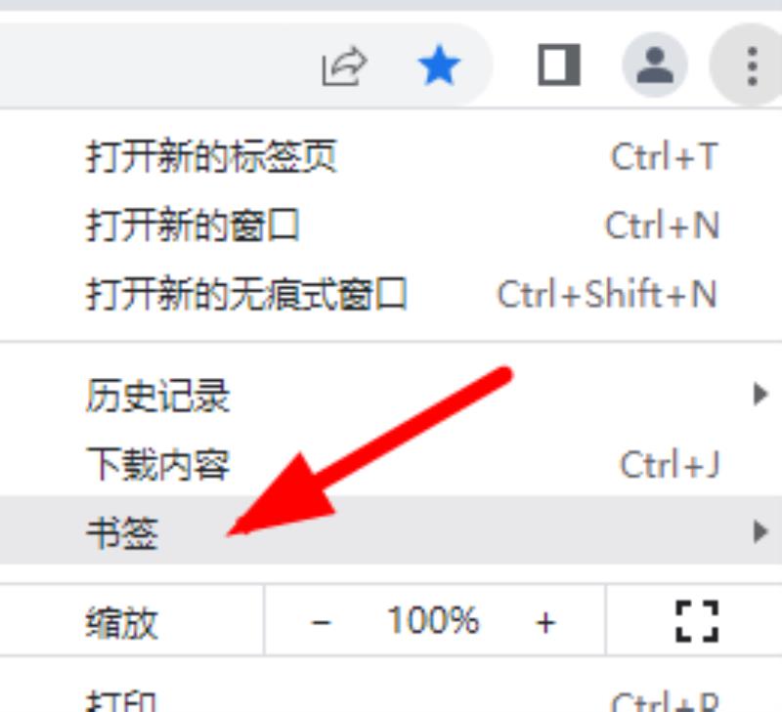Open 下载内容 downloads entry
782x712 pixels.
coord(391,464)
